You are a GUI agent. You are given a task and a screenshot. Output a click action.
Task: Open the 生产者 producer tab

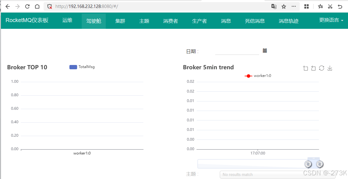(x=199, y=21)
